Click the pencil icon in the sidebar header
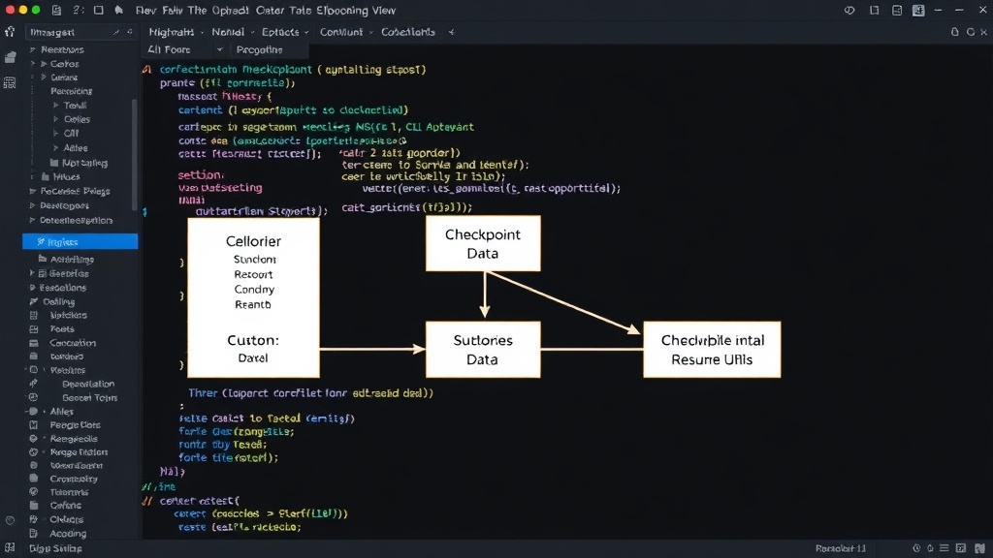Image resolution: width=993 pixels, height=558 pixels. [x=116, y=32]
